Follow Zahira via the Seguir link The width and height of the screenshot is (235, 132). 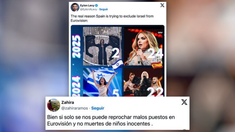[x=98, y=108]
